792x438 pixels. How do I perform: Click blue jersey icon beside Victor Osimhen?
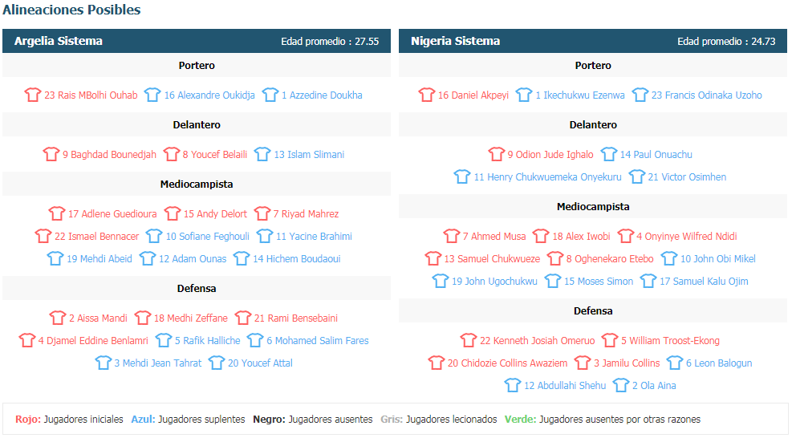[x=636, y=176]
